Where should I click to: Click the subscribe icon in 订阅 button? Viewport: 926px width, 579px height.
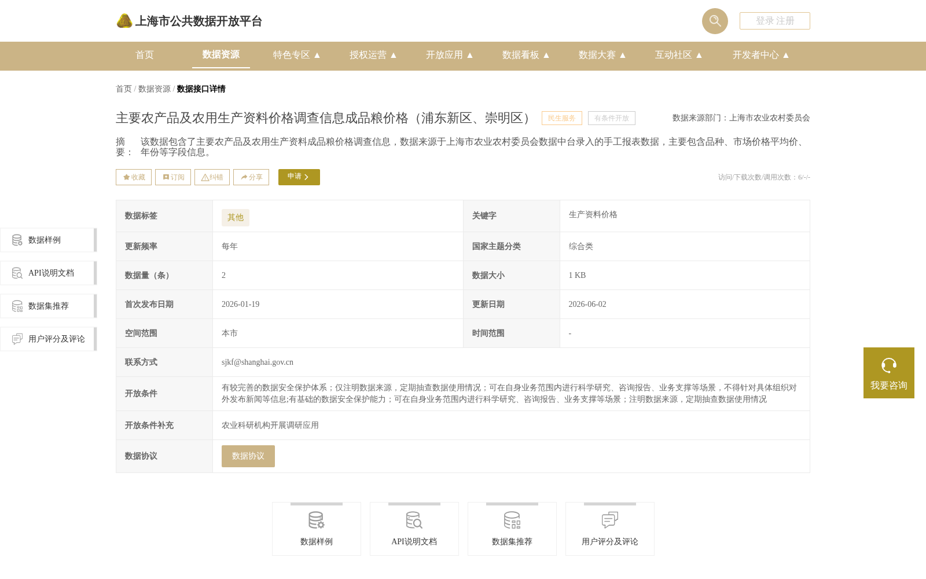pyautogui.click(x=166, y=177)
